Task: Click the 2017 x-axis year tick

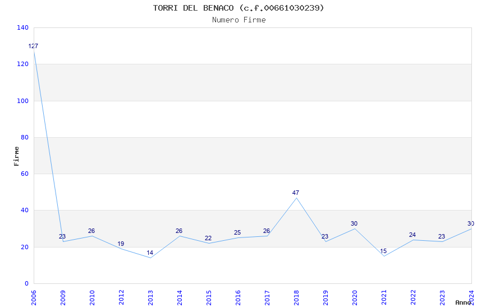Action: click(267, 298)
